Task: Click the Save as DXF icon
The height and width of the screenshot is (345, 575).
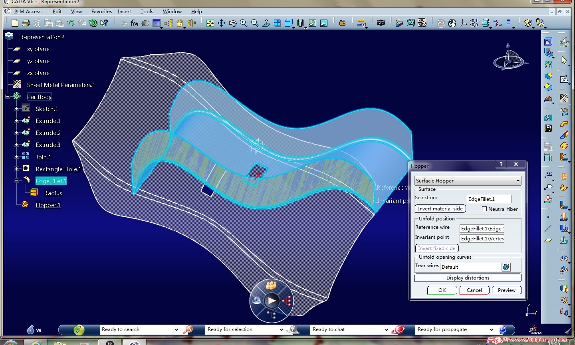Action: tap(548, 128)
